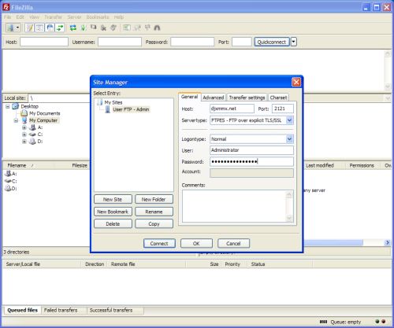
Task: Click the New Site button
Action: (113, 199)
